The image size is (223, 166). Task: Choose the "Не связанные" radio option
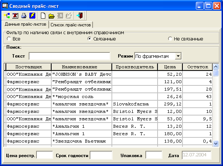pos(170,39)
